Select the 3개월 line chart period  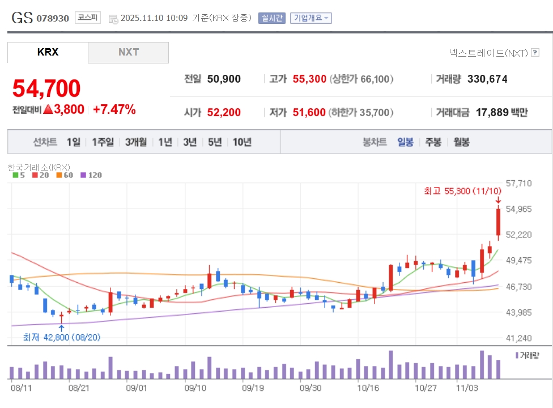point(136,142)
